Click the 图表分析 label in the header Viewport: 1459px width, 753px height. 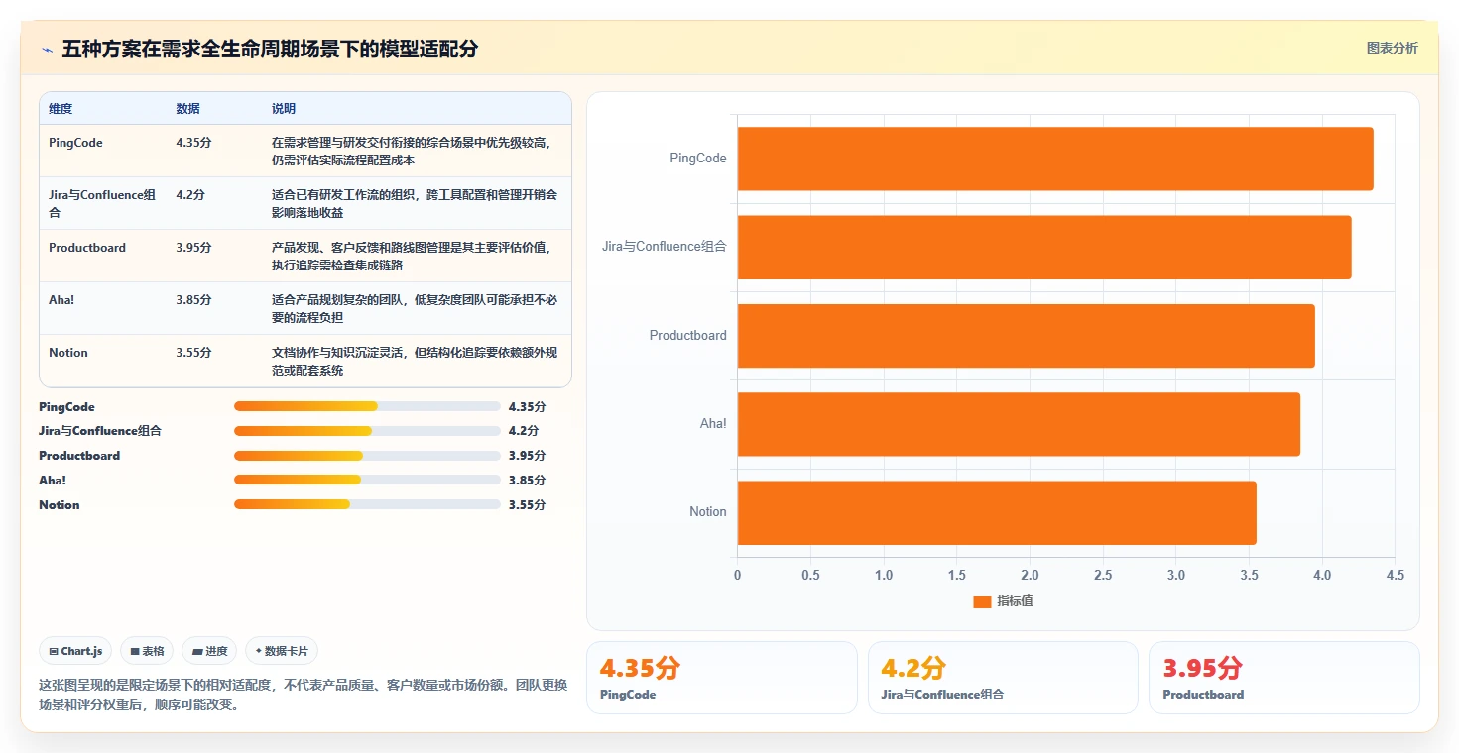1392,48
